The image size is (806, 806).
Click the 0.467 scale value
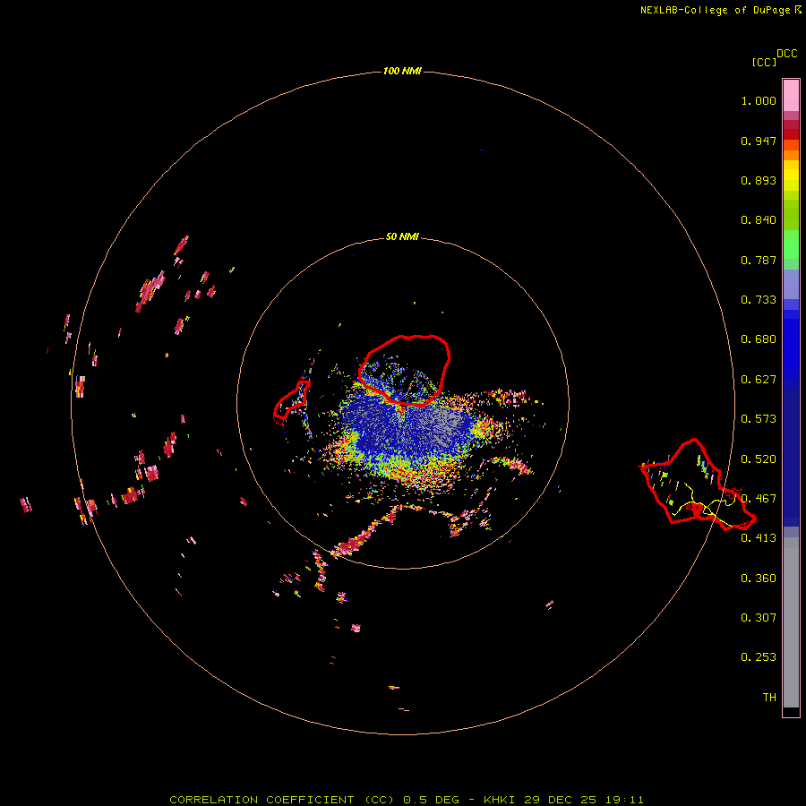[759, 499]
